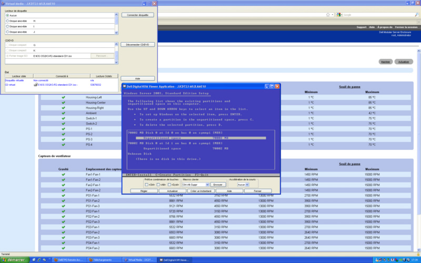Viewport: 421px width, 263px height.
Task: Click 'CD virtuel' status row
Action: 61,85
